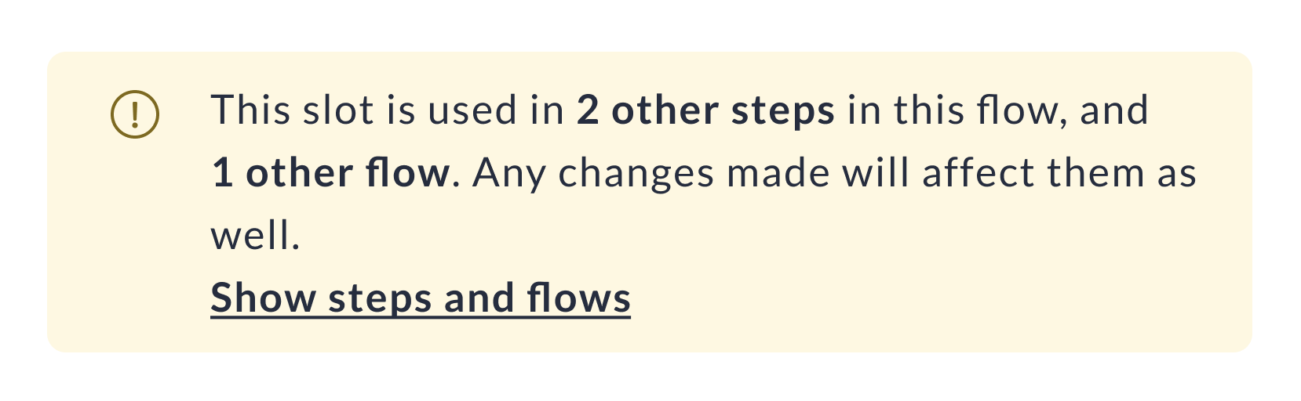Click the word "well." in the warning
1301x401 pixels.
[x=256, y=236]
